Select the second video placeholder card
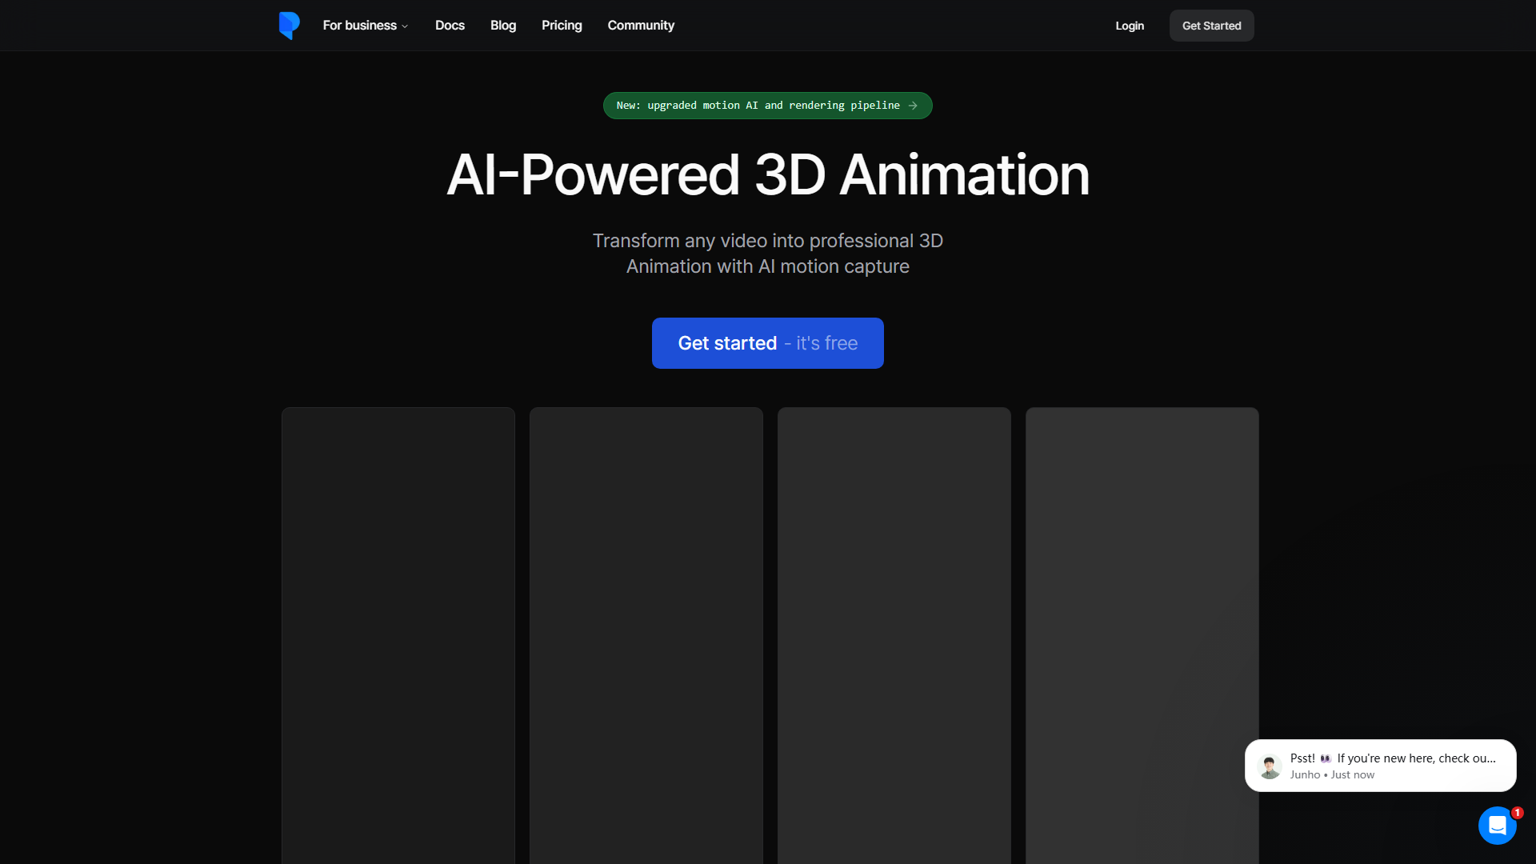 click(x=646, y=632)
